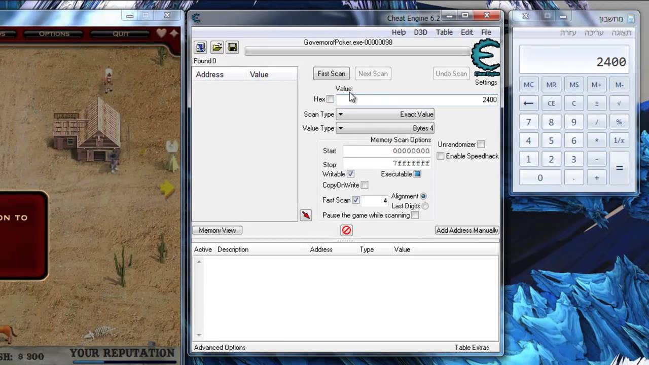
Task: Enable the Unrandomizer checkbox
Action: [x=481, y=144]
